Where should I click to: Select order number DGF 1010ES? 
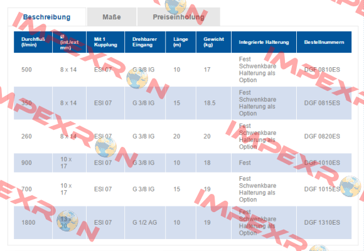click(322, 163)
